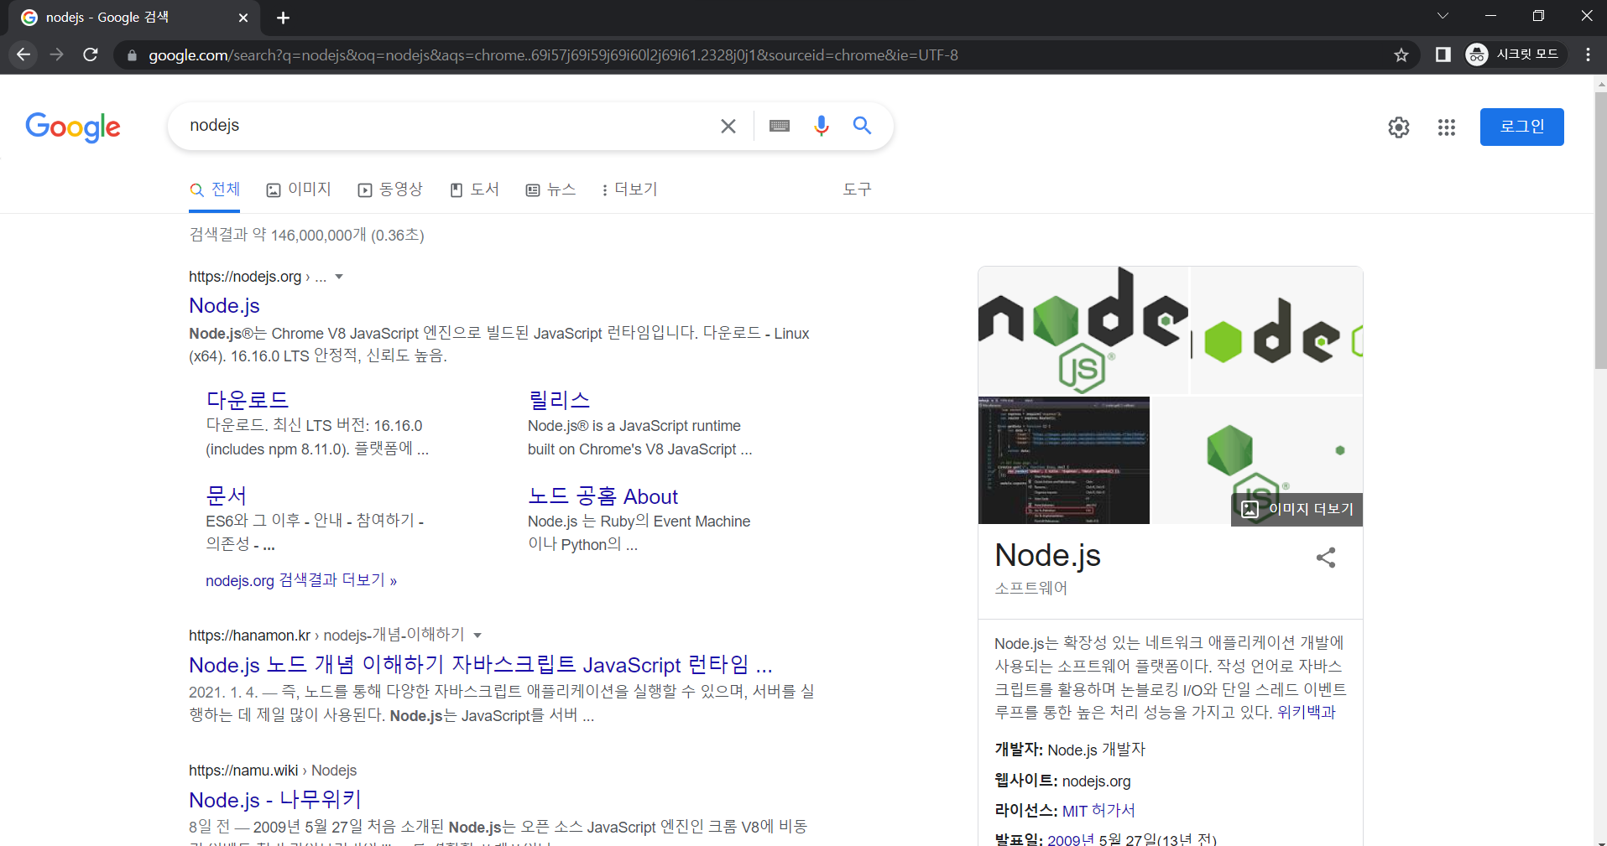Open the Chrome three-dot menu
The width and height of the screenshot is (1607, 846).
coord(1588,54)
